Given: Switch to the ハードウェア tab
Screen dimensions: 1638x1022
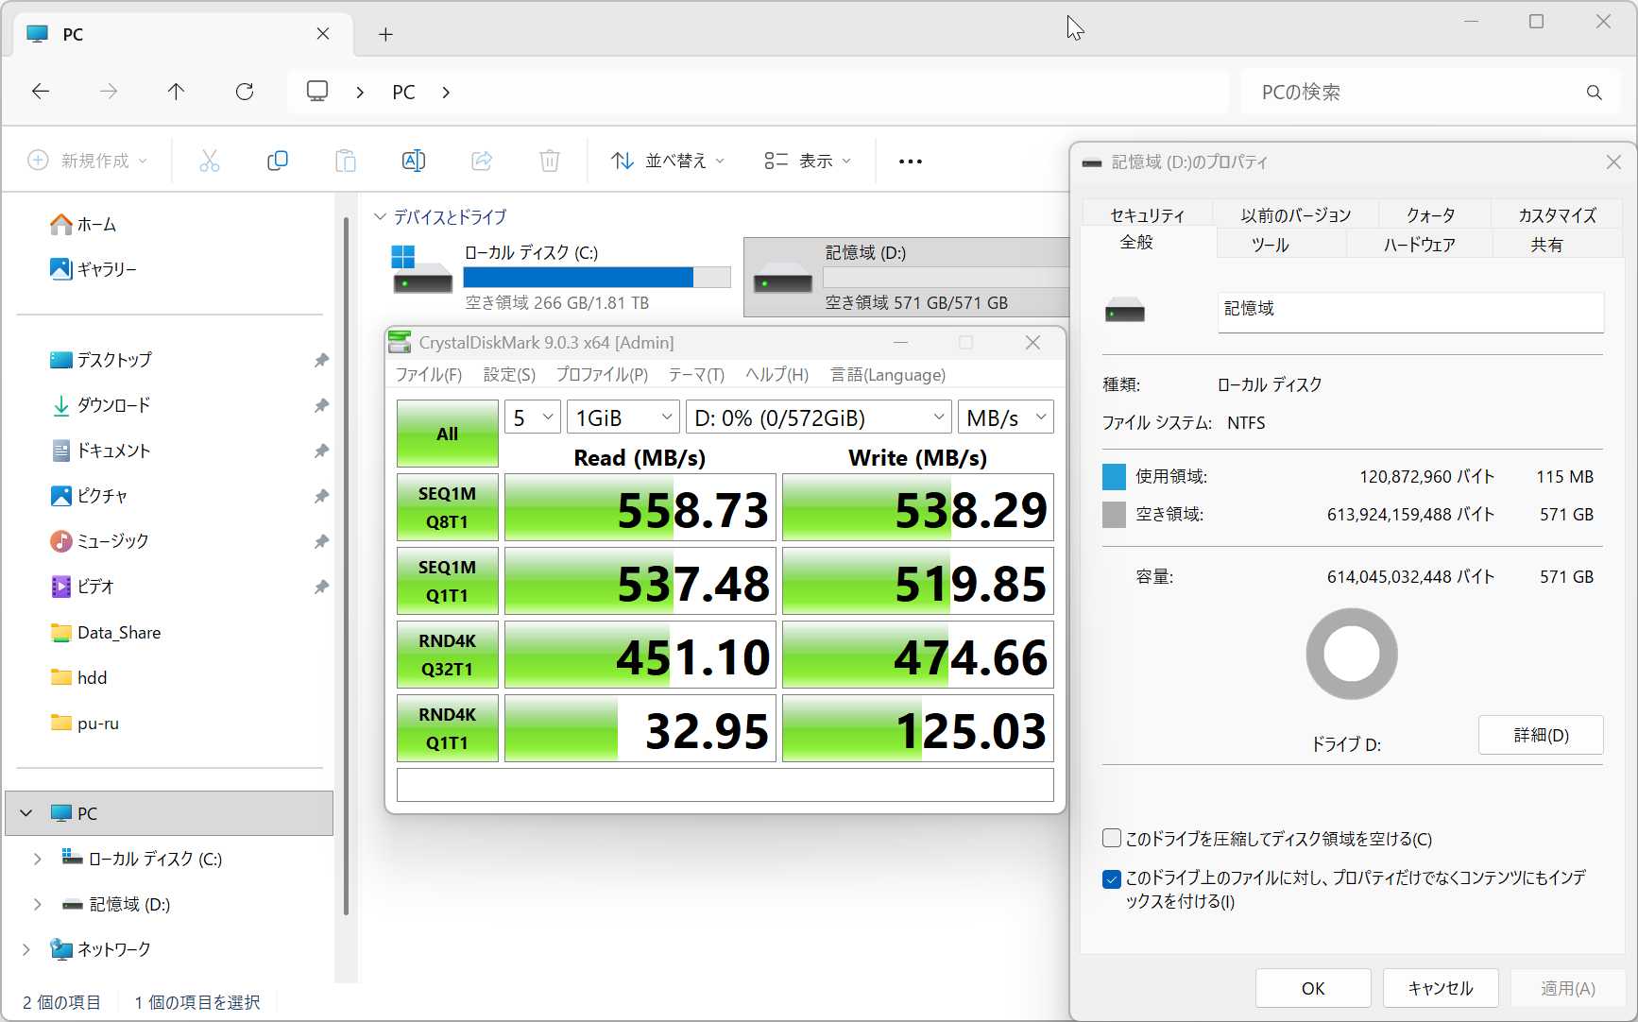Looking at the screenshot, I should coord(1420,245).
